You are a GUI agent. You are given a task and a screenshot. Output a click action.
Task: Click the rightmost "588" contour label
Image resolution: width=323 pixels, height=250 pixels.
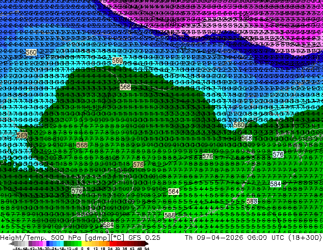tap(252, 202)
